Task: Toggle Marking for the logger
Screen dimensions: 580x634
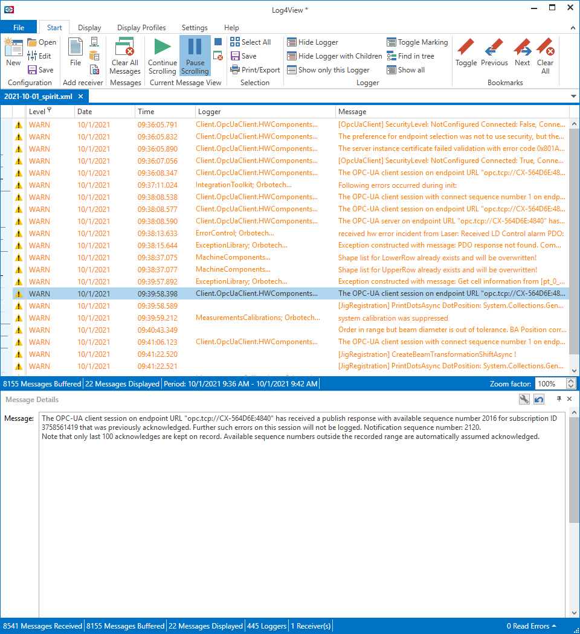Action: coord(417,42)
